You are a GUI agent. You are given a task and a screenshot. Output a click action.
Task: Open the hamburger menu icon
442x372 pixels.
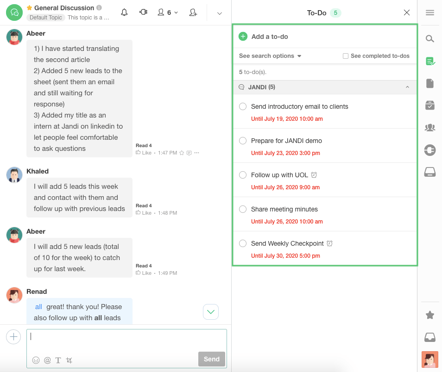pos(429,12)
